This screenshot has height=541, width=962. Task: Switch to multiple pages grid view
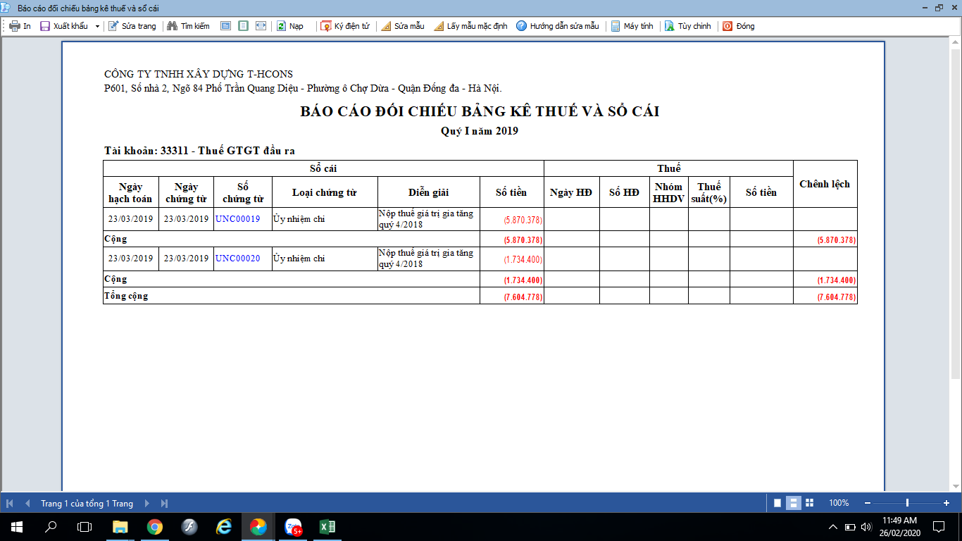(x=809, y=503)
